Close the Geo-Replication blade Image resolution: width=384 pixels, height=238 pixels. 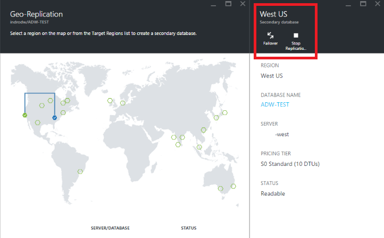(243, 4)
